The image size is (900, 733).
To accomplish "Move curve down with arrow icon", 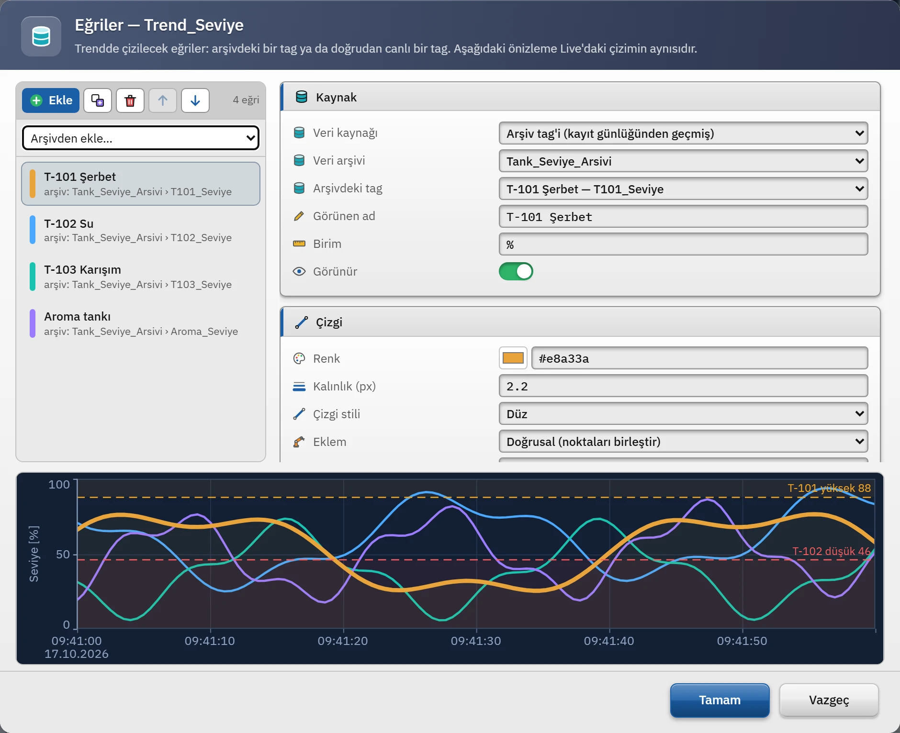I will (x=195, y=100).
